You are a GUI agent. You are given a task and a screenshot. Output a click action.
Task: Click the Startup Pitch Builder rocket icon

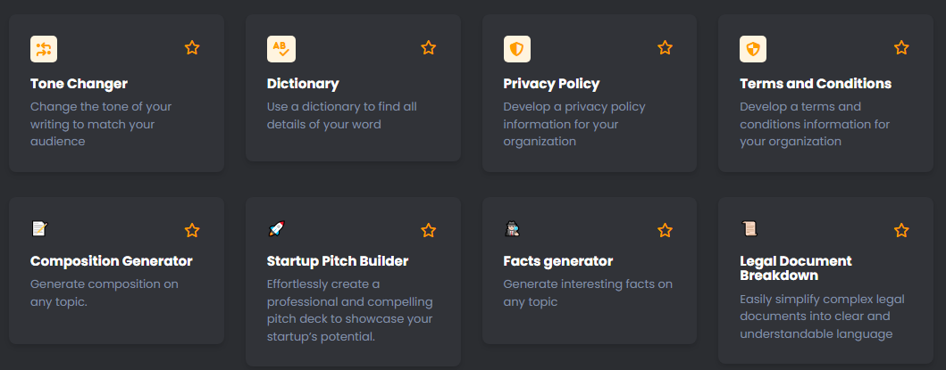(276, 229)
